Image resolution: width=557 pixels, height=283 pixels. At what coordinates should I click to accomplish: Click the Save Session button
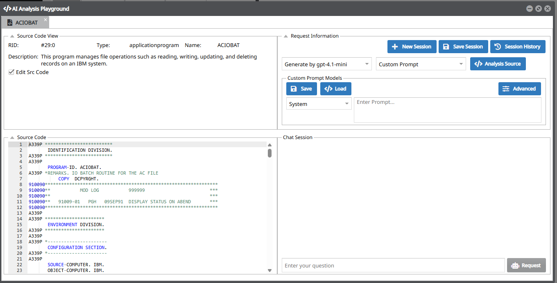[463, 47]
